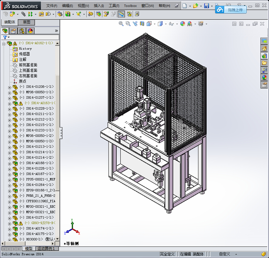Select the Measure ruler tool in the toolbar
Viewport: 269px width, 258px height.
tap(121, 14)
